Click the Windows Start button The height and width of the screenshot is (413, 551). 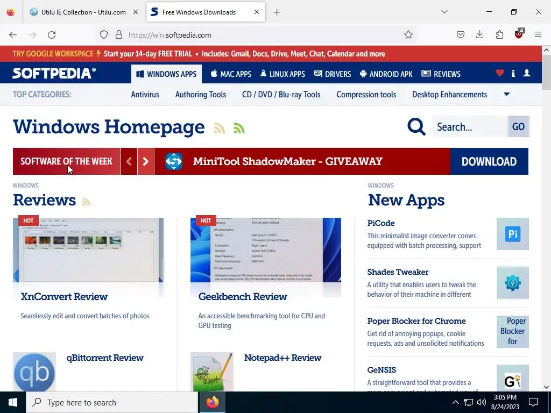coord(13,402)
